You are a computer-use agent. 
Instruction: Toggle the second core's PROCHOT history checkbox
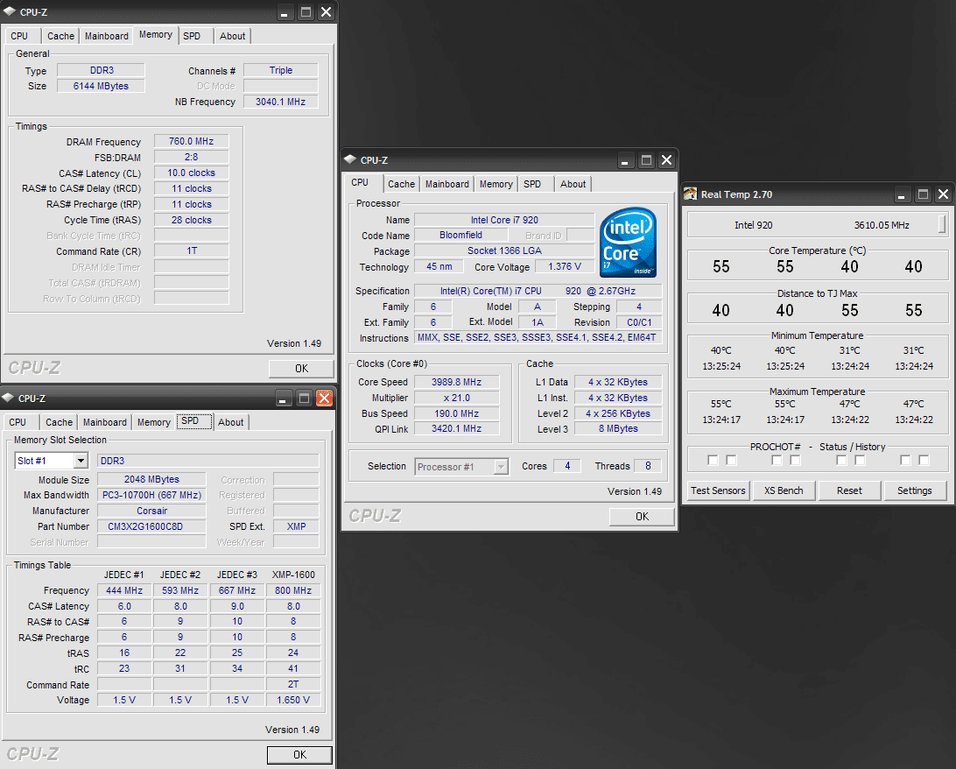[795, 460]
